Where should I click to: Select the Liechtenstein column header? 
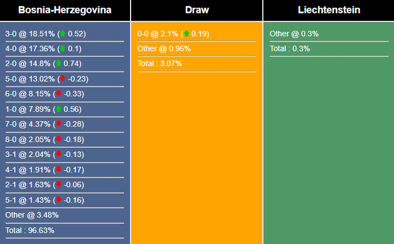329,10
